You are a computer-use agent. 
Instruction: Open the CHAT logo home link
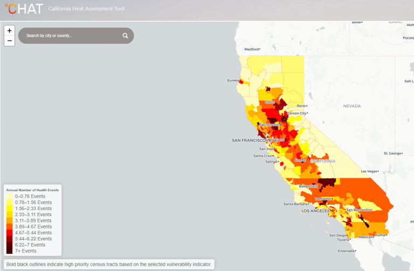click(x=24, y=9)
